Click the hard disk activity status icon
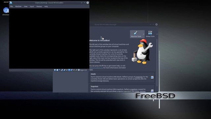Screen dimensions: 211x119 click(x=55, y=70)
